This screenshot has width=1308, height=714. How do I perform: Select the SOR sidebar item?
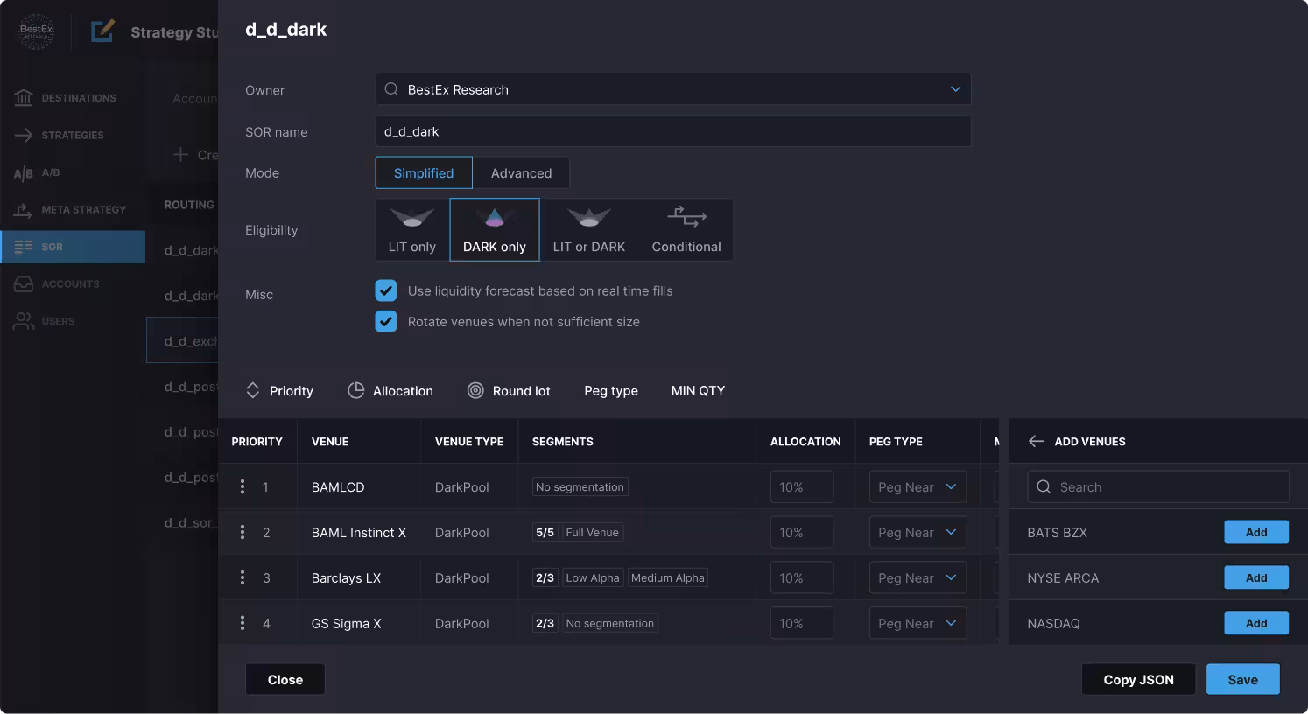tap(73, 247)
